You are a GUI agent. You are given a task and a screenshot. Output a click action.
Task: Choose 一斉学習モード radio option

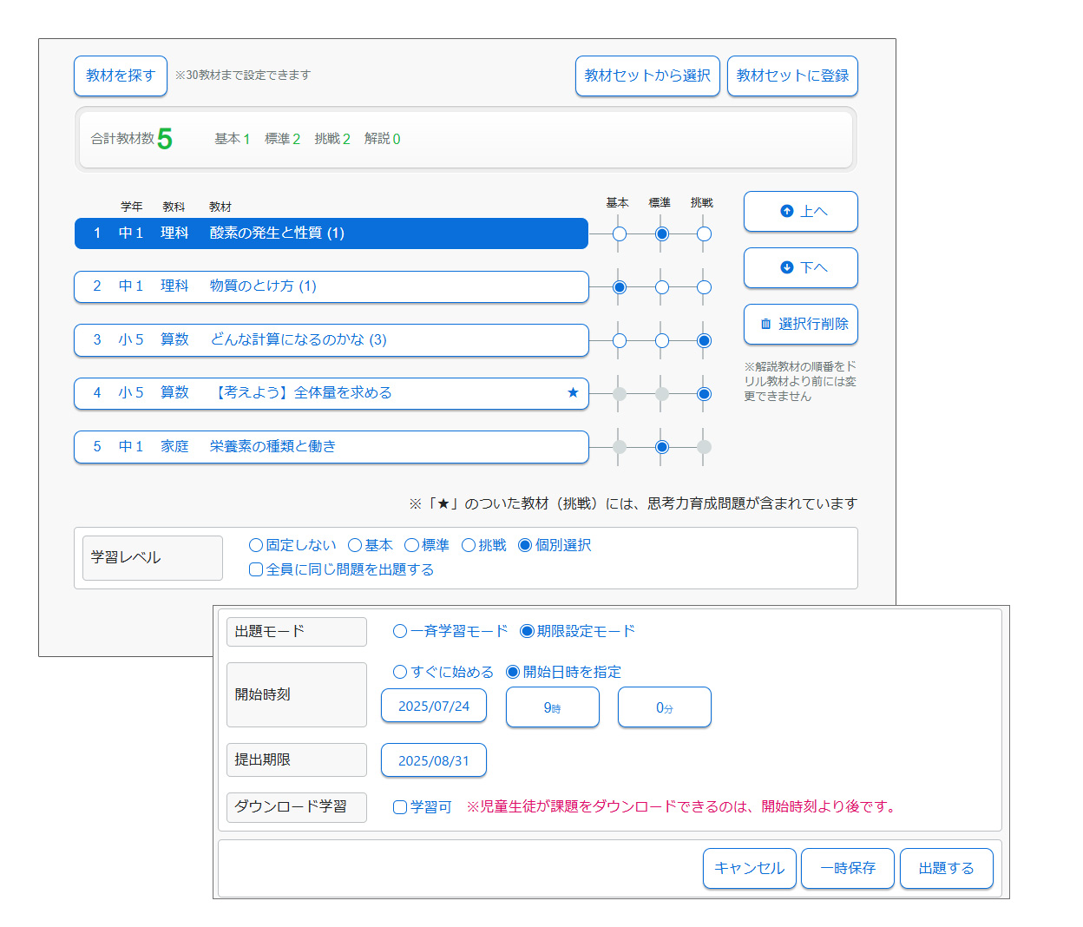tap(400, 632)
